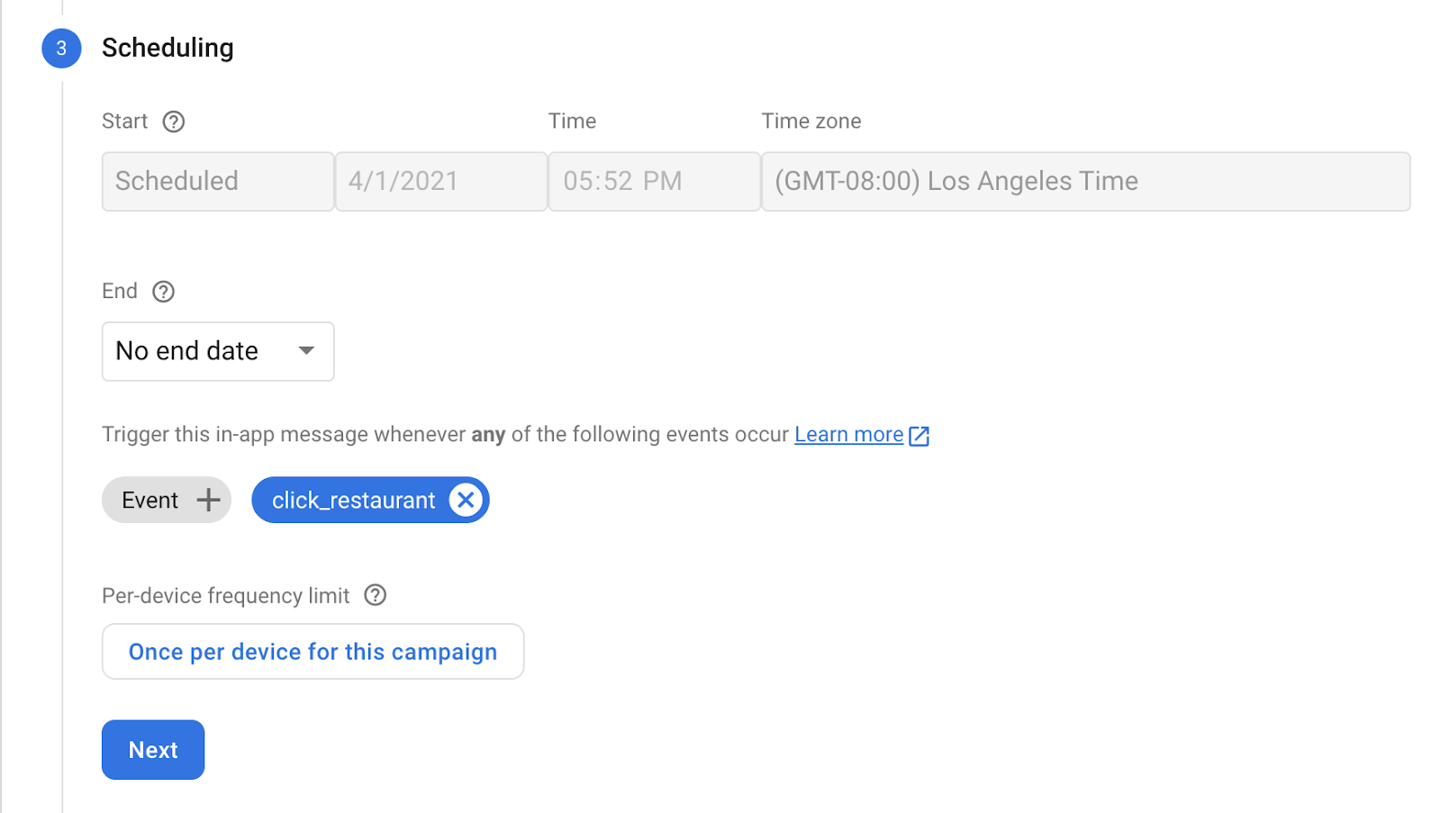Follow the Learn more link
The height and width of the screenshot is (813, 1441).
pos(848,435)
